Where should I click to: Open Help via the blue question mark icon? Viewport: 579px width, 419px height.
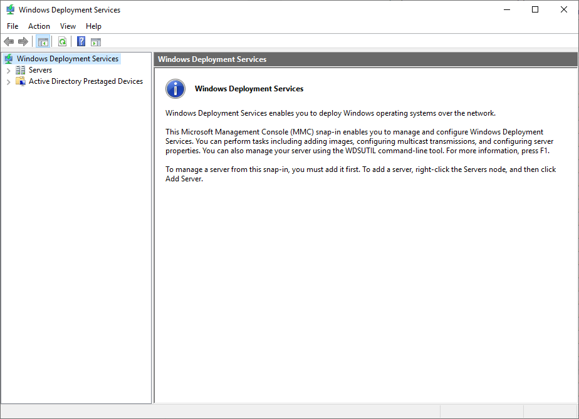[81, 42]
